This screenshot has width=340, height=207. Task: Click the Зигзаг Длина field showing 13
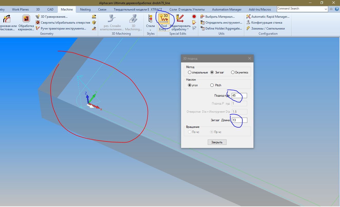[x=239, y=120]
